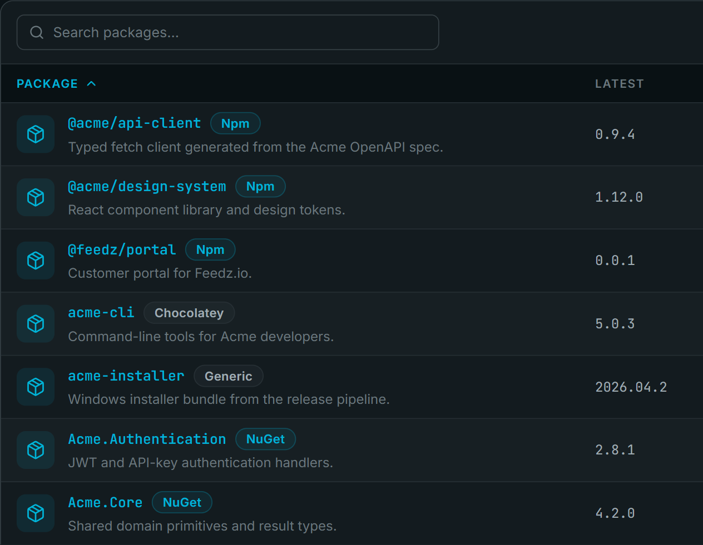Open the acme-installer package link
703x545 pixels.
pos(126,376)
